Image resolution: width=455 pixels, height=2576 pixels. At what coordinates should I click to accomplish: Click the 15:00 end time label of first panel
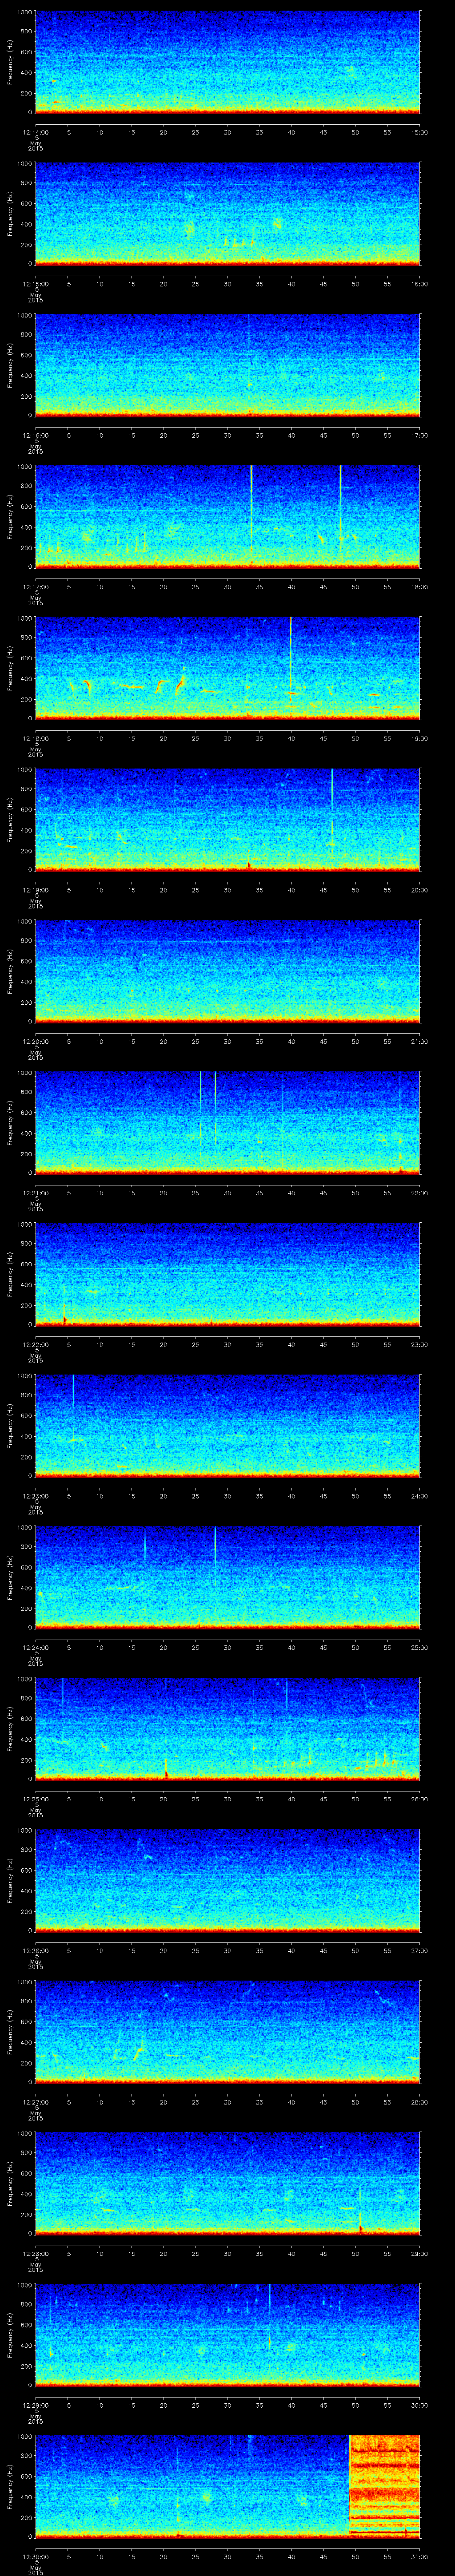point(420,132)
